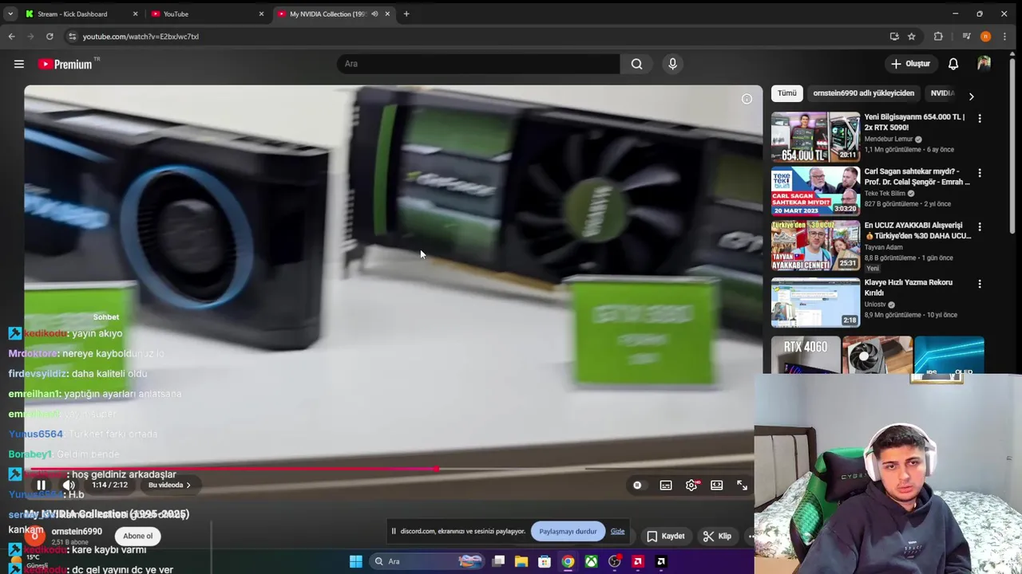
Task: Open AMD Software from taskbar
Action: [x=637, y=561]
